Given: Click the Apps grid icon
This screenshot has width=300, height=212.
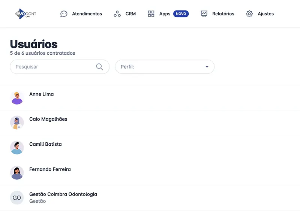Looking at the screenshot, I should (x=151, y=14).
